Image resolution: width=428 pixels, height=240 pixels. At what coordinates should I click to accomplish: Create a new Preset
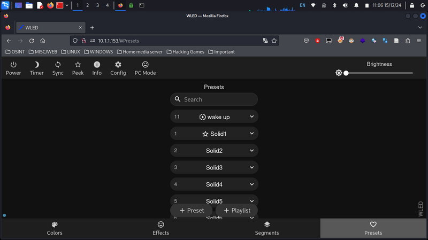pyautogui.click(x=192, y=211)
